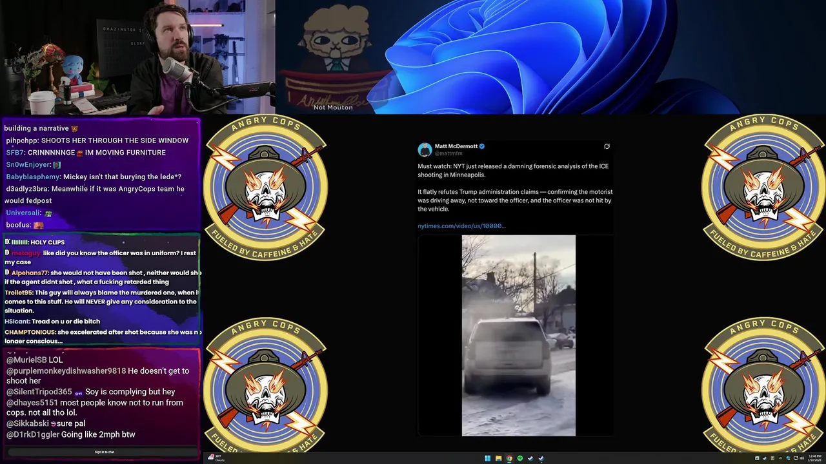826x464 pixels.
Task: Switch to Google Chrome on taskbar
Action: point(509,458)
